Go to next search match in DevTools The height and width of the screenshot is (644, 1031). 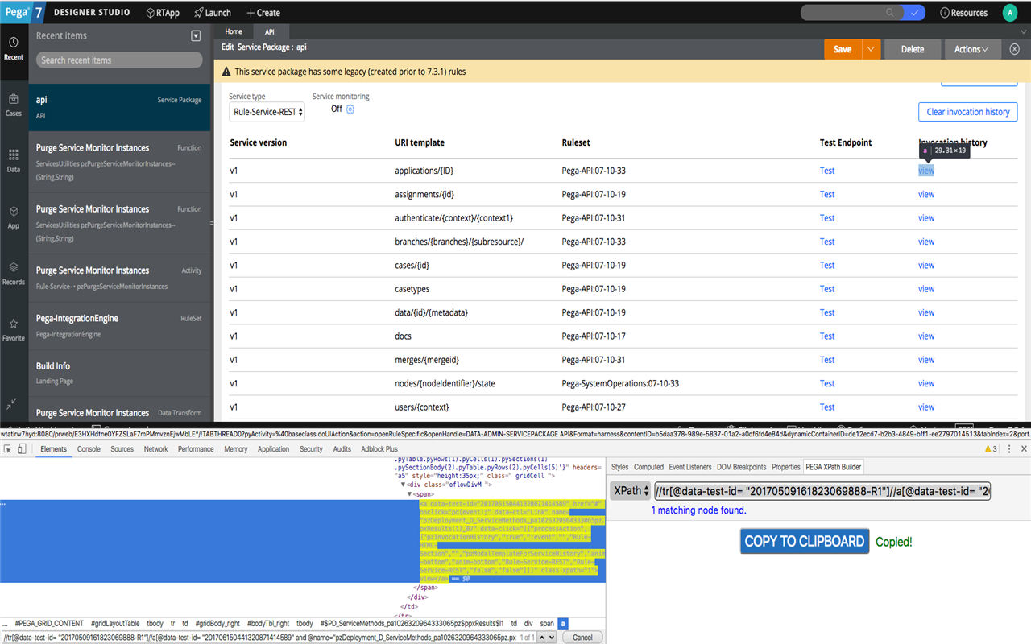coord(552,638)
